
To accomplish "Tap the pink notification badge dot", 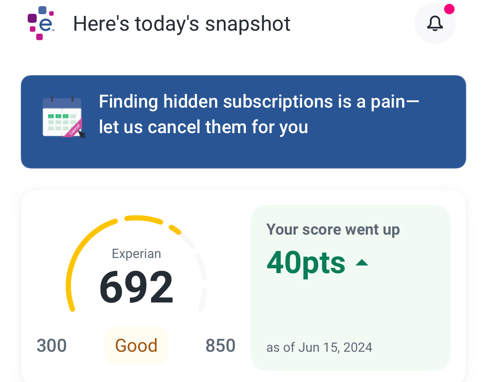I will pos(449,9).
